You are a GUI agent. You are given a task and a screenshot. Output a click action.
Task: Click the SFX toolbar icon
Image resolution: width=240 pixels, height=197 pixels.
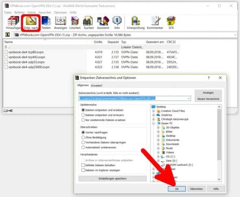coord(171,21)
